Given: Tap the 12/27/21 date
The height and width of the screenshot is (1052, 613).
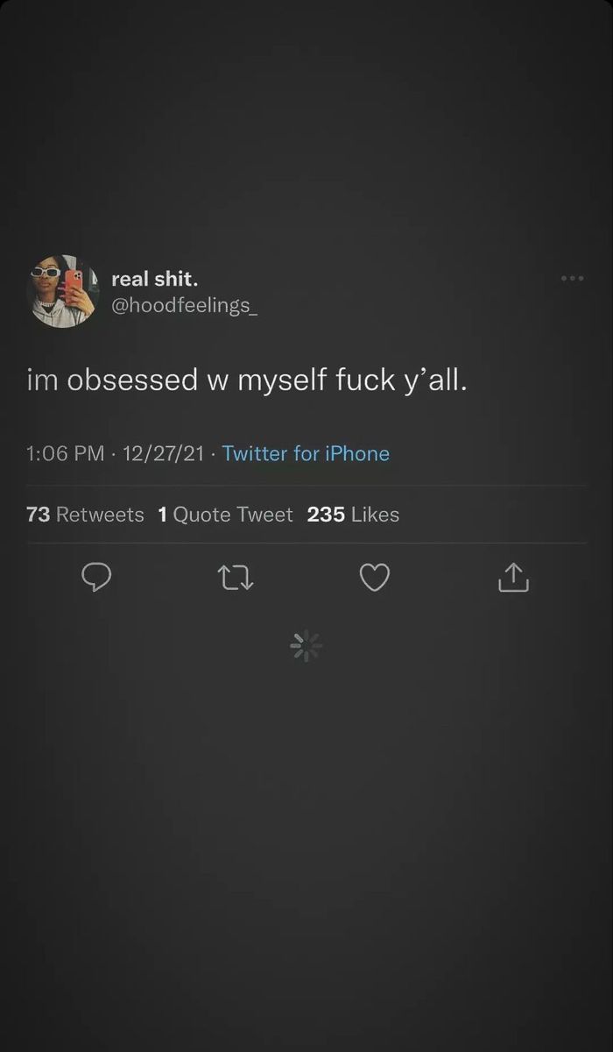Looking at the screenshot, I should click(164, 453).
